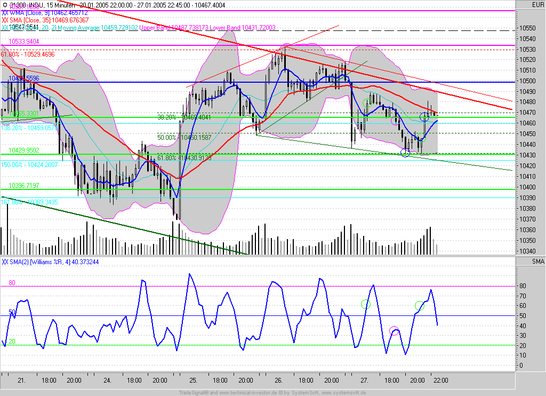This screenshot has width=546, height=396.
Task: Click the 24. date label on time axis
Action: click(x=108, y=381)
